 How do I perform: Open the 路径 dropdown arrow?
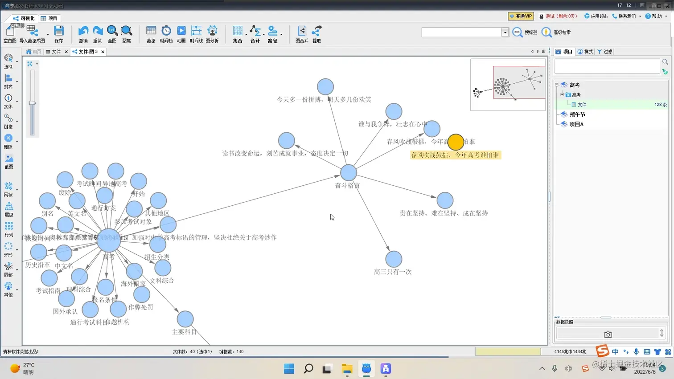coord(281,34)
